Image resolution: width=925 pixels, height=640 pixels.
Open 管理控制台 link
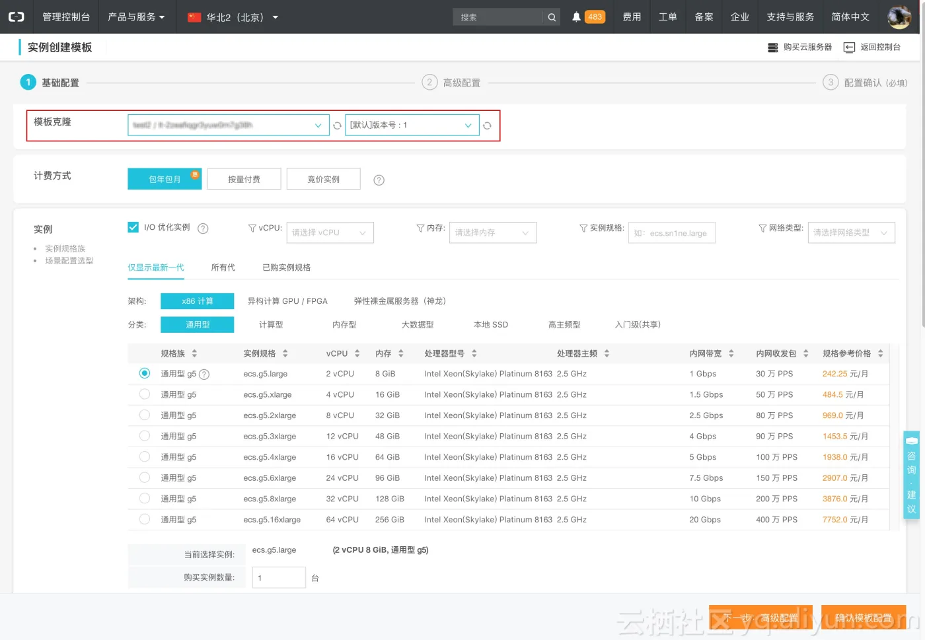66,17
